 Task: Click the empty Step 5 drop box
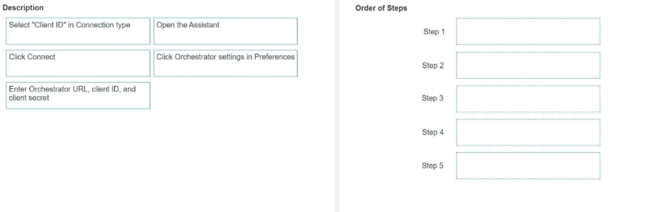tap(528, 166)
